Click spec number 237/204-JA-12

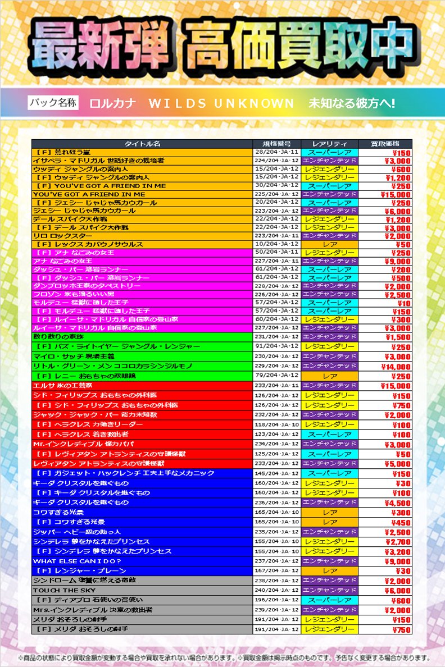(277, 561)
